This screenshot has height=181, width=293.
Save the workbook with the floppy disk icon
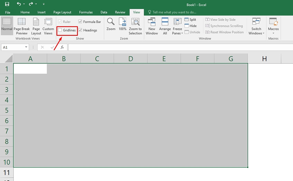pos(7,4)
